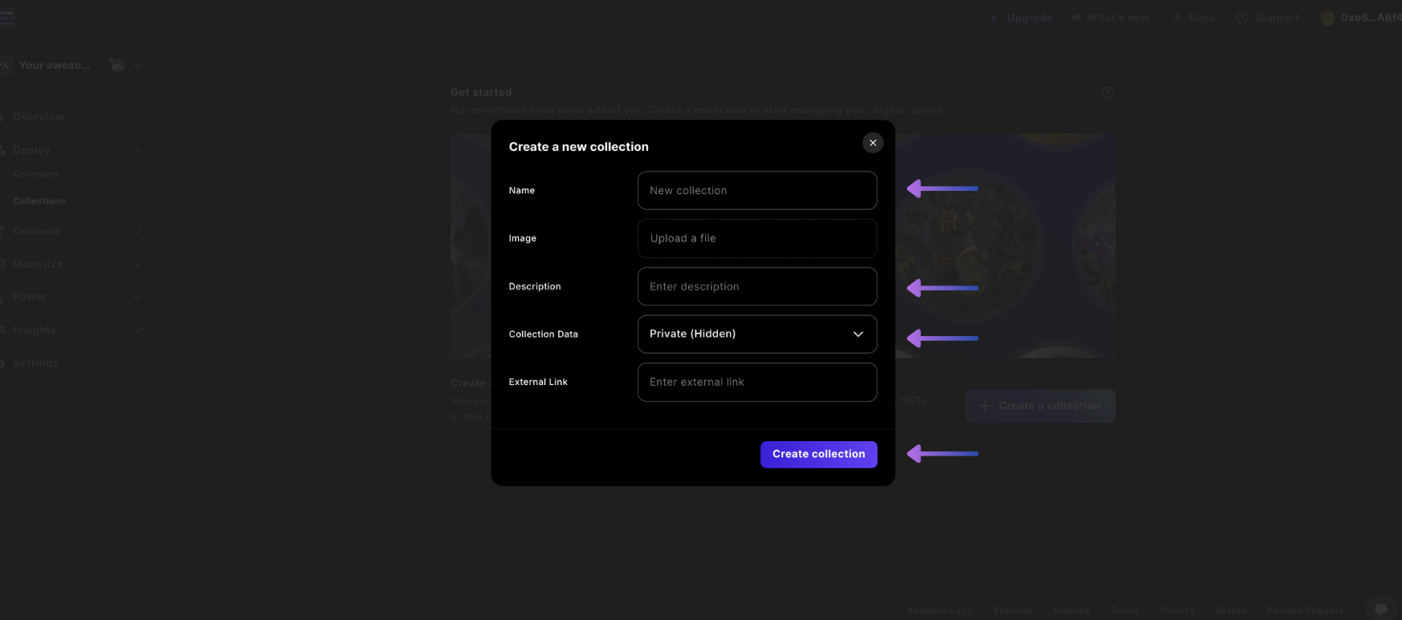This screenshot has width=1402, height=620.
Task: Click the Name input field
Action: [757, 190]
